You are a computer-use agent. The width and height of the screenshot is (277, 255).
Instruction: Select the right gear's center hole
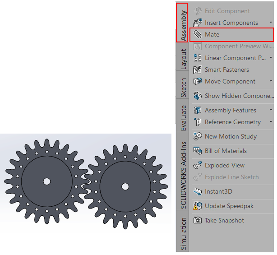(125, 186)
